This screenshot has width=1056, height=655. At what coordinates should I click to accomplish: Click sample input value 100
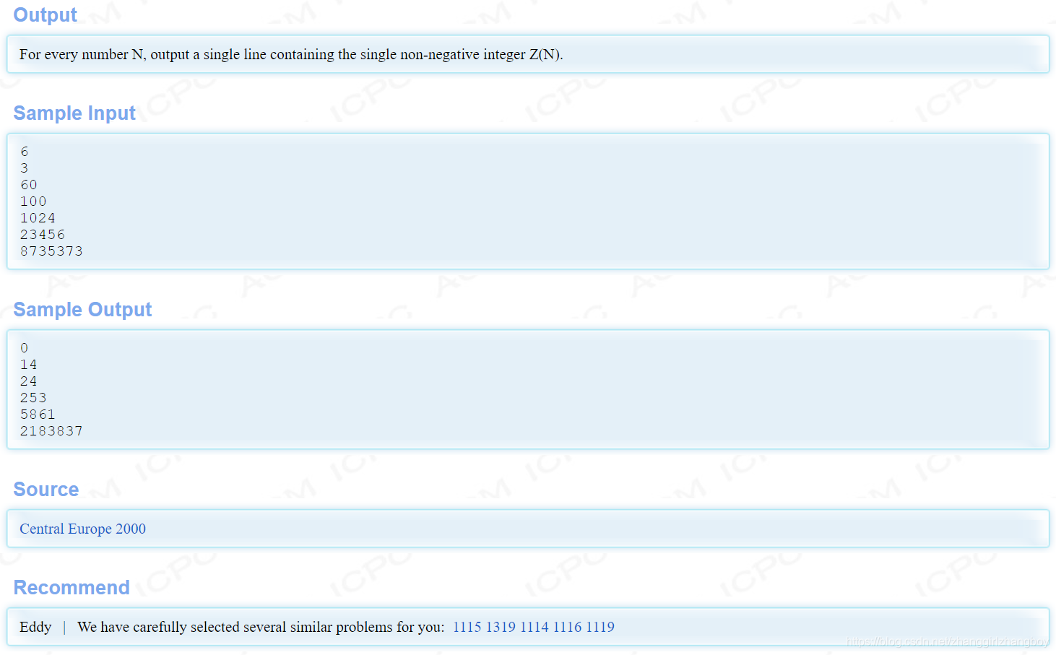[33, 201]
